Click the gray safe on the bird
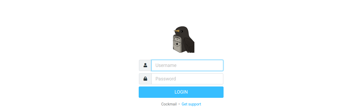362x111 pixels. 178,44
